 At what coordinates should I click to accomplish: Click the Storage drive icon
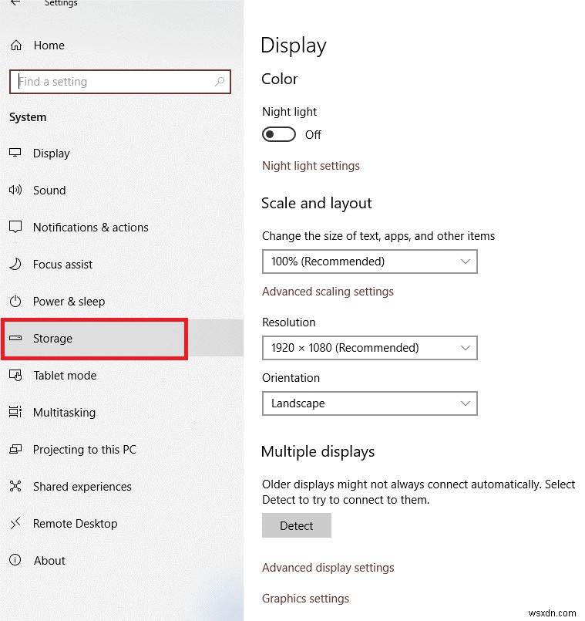(15, 338)
